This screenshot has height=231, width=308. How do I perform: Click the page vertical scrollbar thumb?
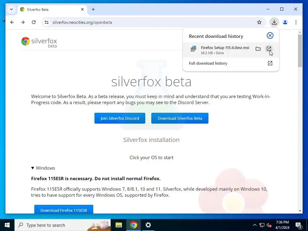(300, 51)
